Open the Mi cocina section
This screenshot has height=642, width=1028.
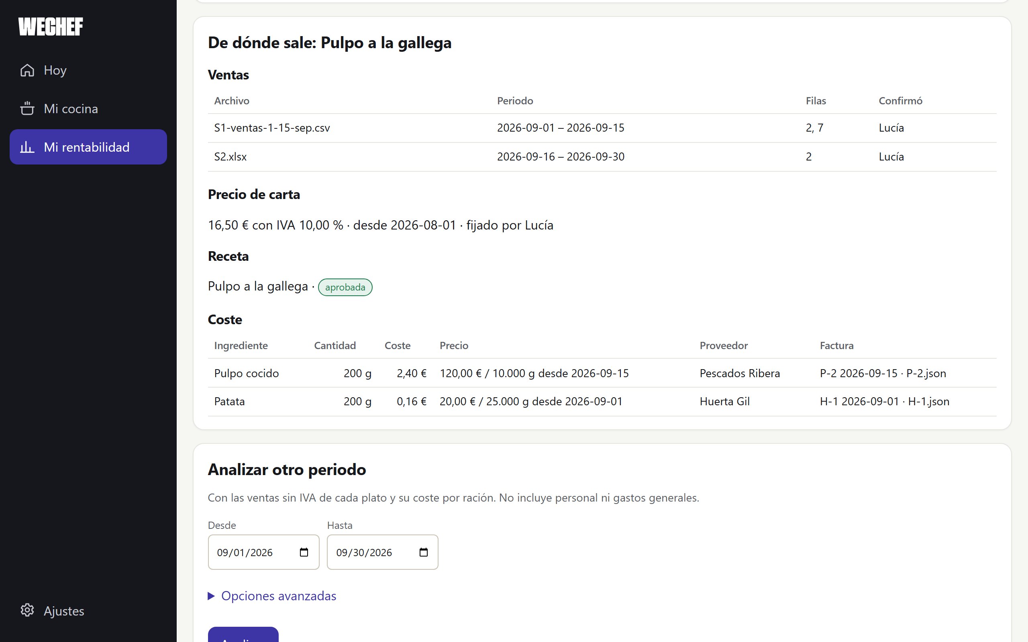88,108
